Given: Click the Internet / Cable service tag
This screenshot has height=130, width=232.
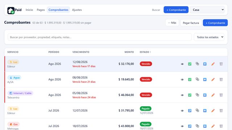Looking at the screenshot, I should pos(20,93).
